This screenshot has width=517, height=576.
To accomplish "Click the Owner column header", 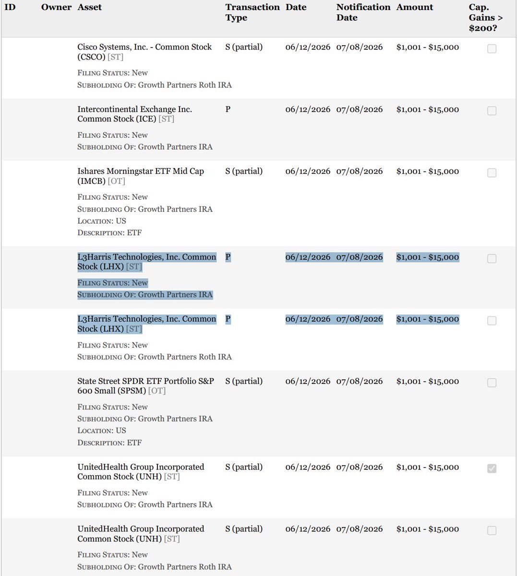I will tap(56, 7).
